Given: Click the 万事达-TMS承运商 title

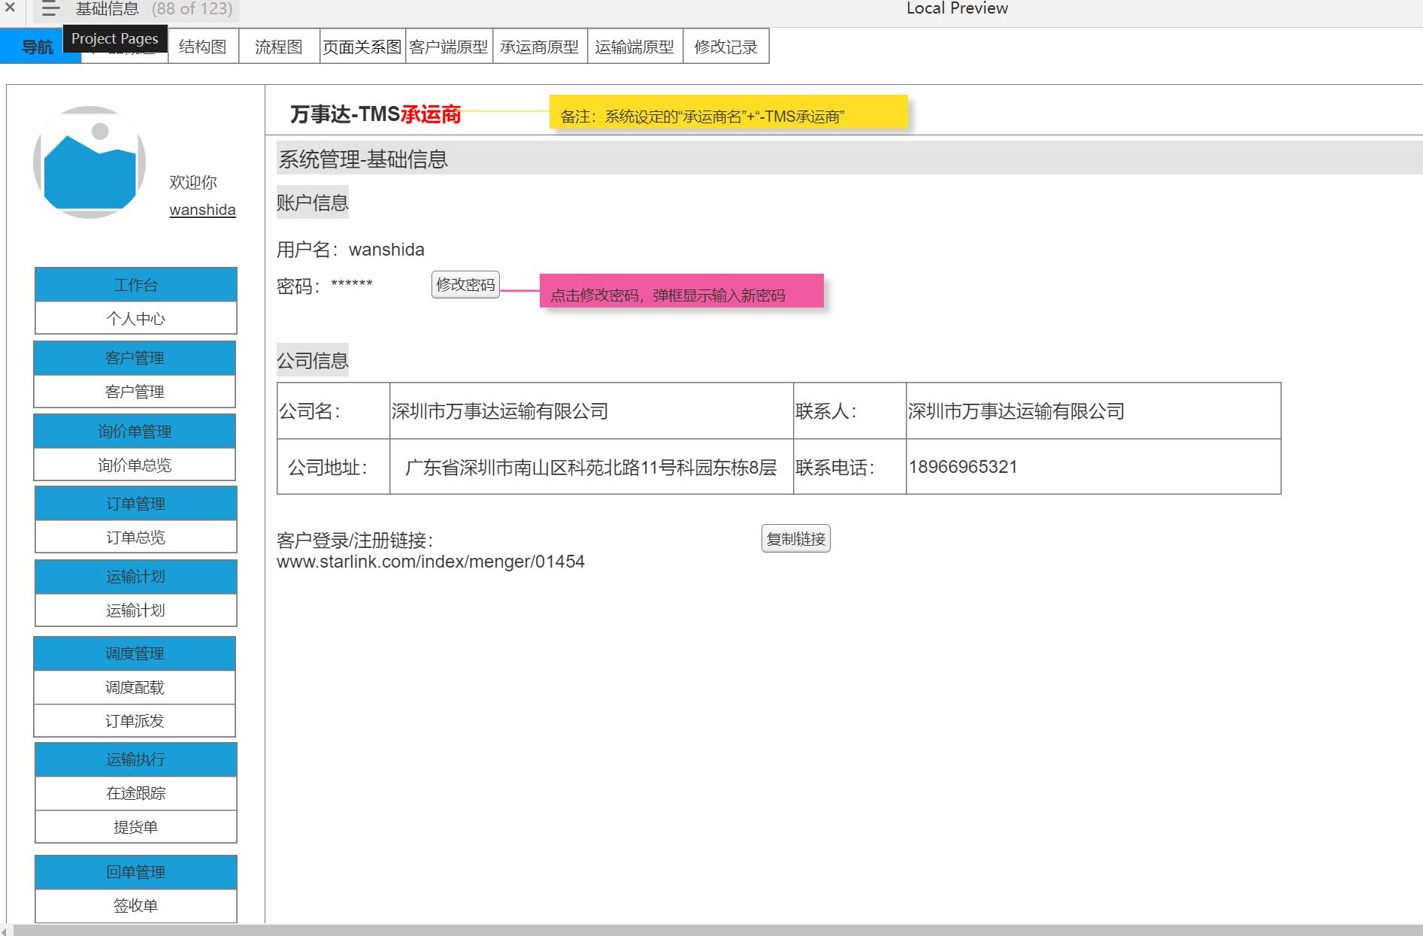Looking at the screenshot, I should coord(375,114).
